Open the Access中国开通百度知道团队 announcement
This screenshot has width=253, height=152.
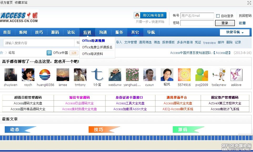point(201,53)
